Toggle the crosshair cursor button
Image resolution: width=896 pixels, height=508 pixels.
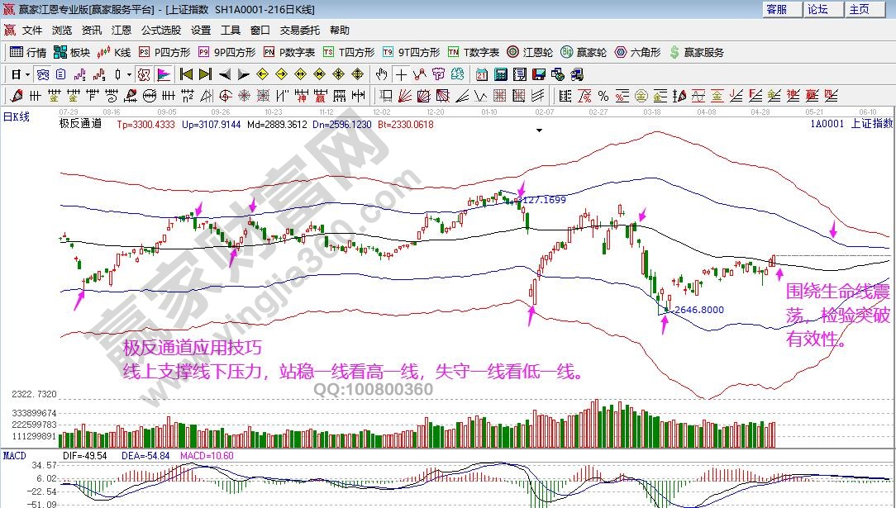(x=402, y=74)
